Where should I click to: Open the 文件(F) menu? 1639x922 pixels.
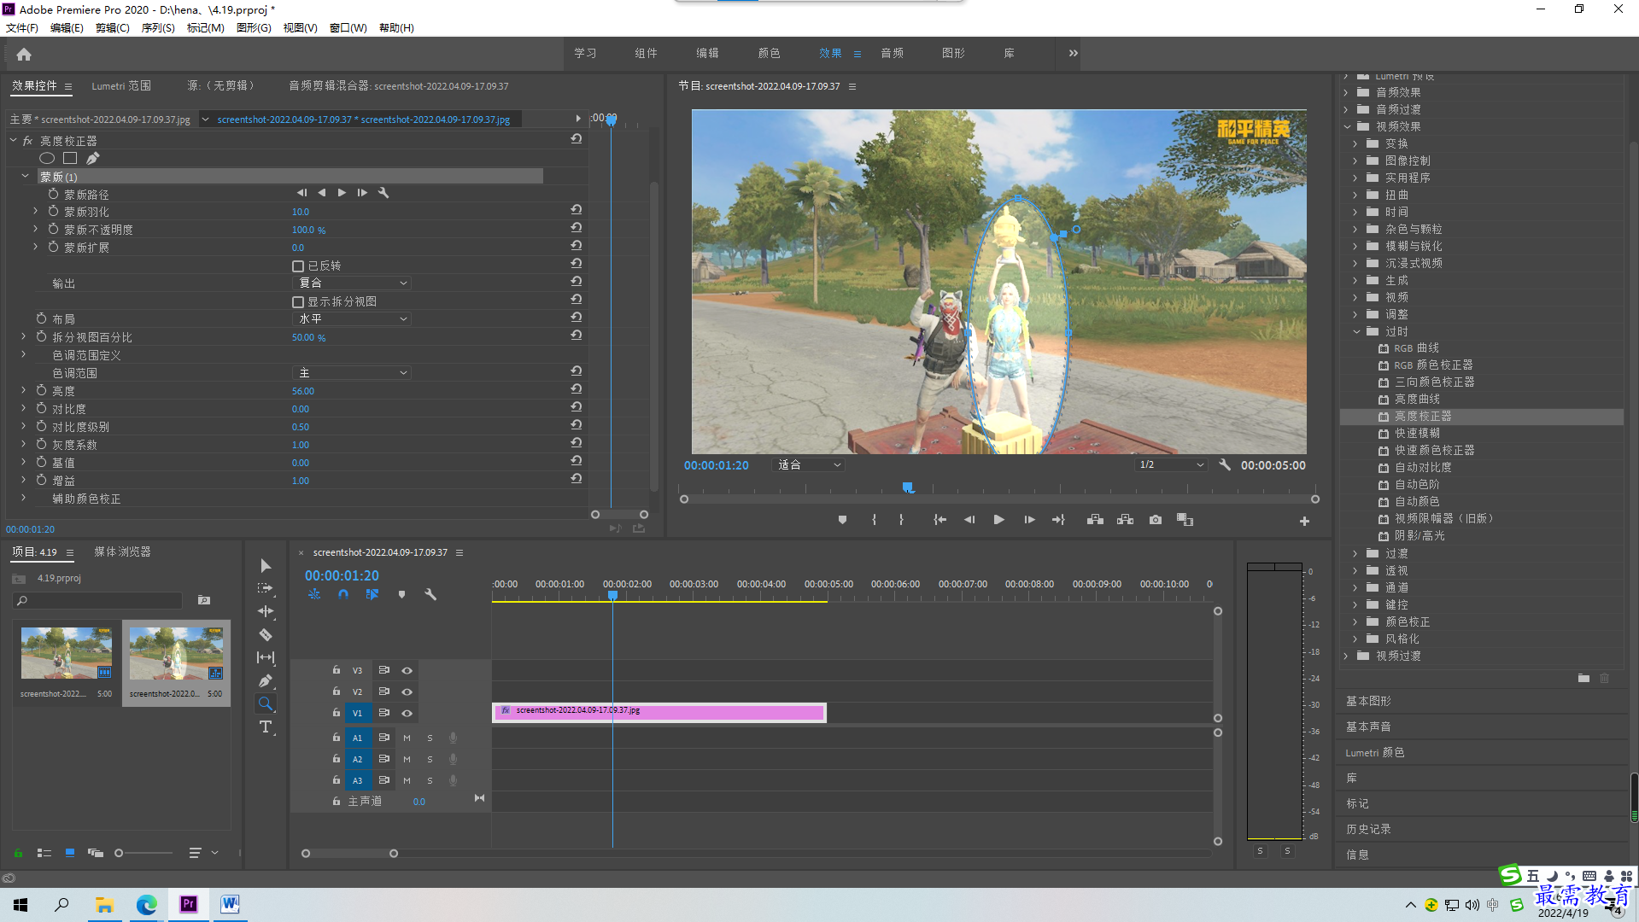22,28
